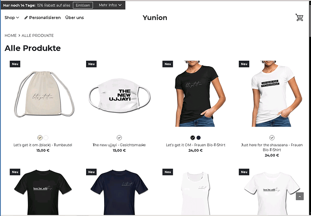
Task: Click the chevron next to Mehr Infos
Action: coord(120,5)
